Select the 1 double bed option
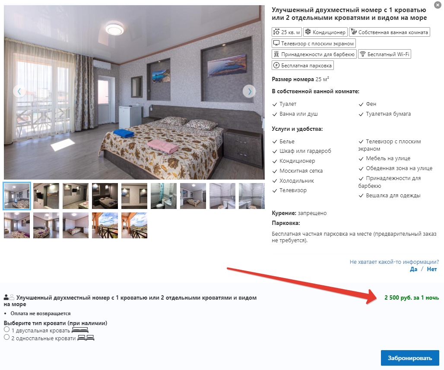This screenshot has width=444, height=370. [7, 329]
